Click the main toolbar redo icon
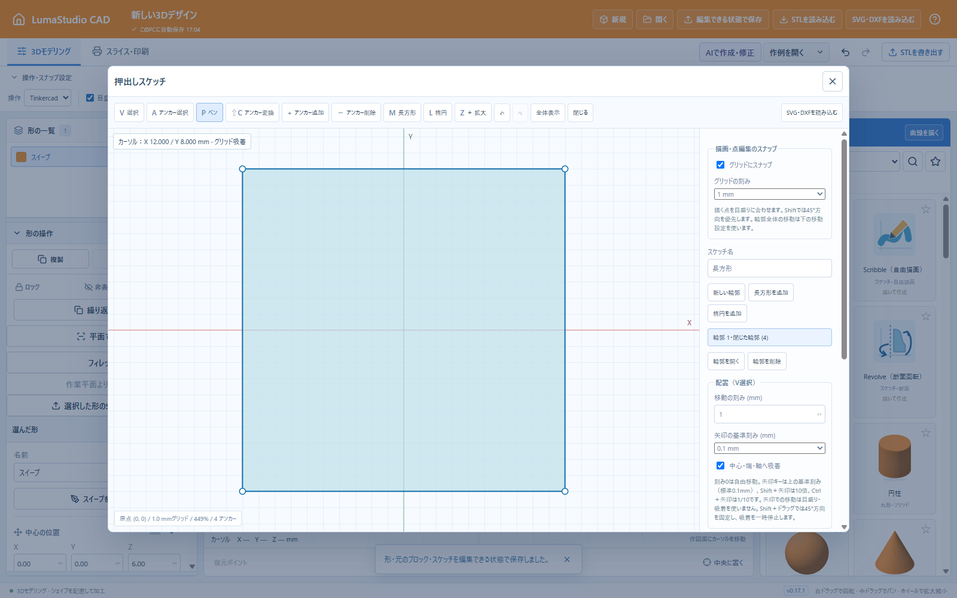This screenshot has height=598, width=957. [865, 52]
